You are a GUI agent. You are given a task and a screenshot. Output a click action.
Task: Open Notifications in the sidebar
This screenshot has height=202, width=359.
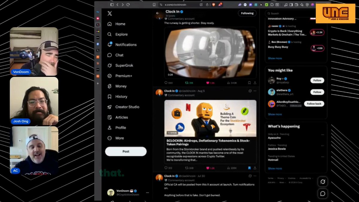tap(122, 45)
